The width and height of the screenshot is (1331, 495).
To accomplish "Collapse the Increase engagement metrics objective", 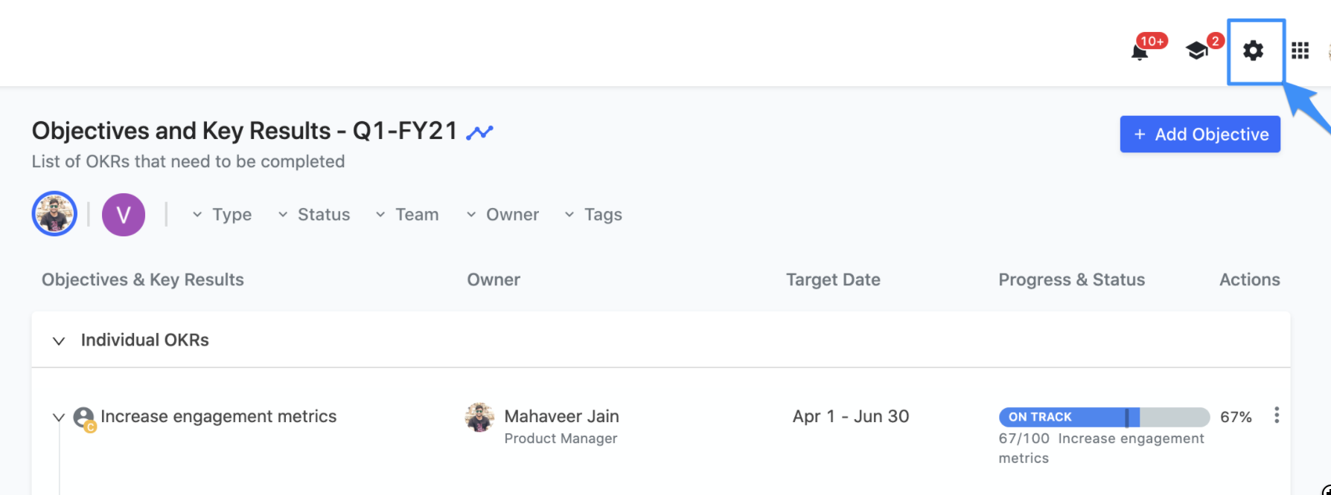I will click(x=58, y=418).
